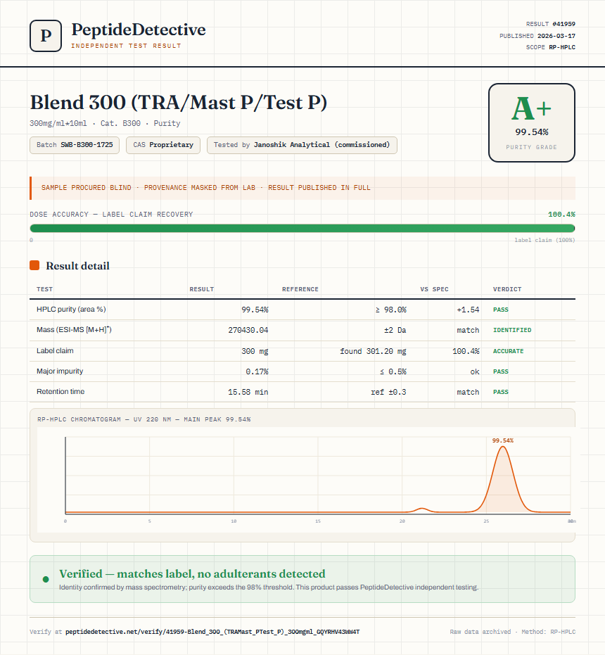Click the 300 mg label claim result

pyautogui.click(x=255, y=351)
